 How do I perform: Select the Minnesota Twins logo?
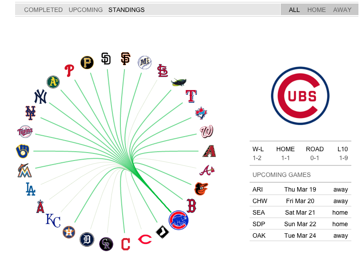coord(25,132)
